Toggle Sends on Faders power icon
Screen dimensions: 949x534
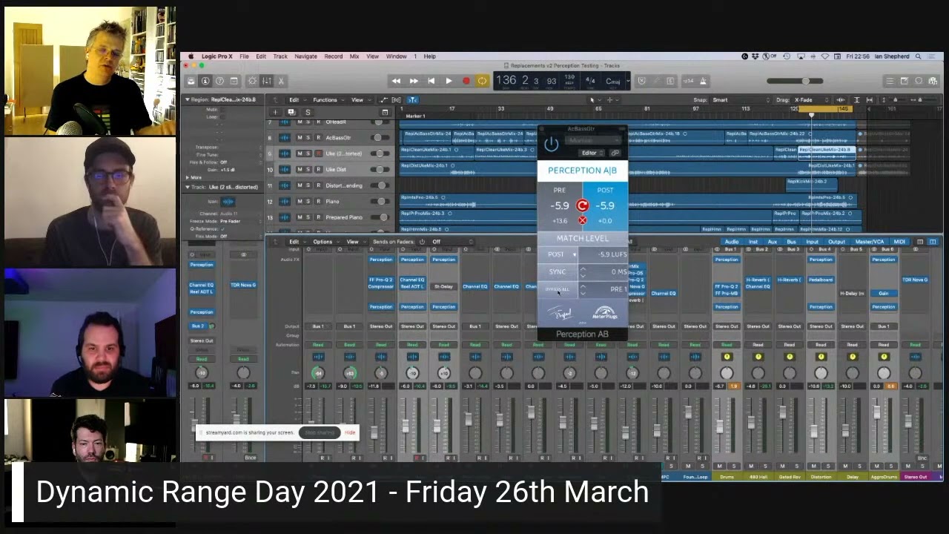pyautogui.click(x=422, y=242)
